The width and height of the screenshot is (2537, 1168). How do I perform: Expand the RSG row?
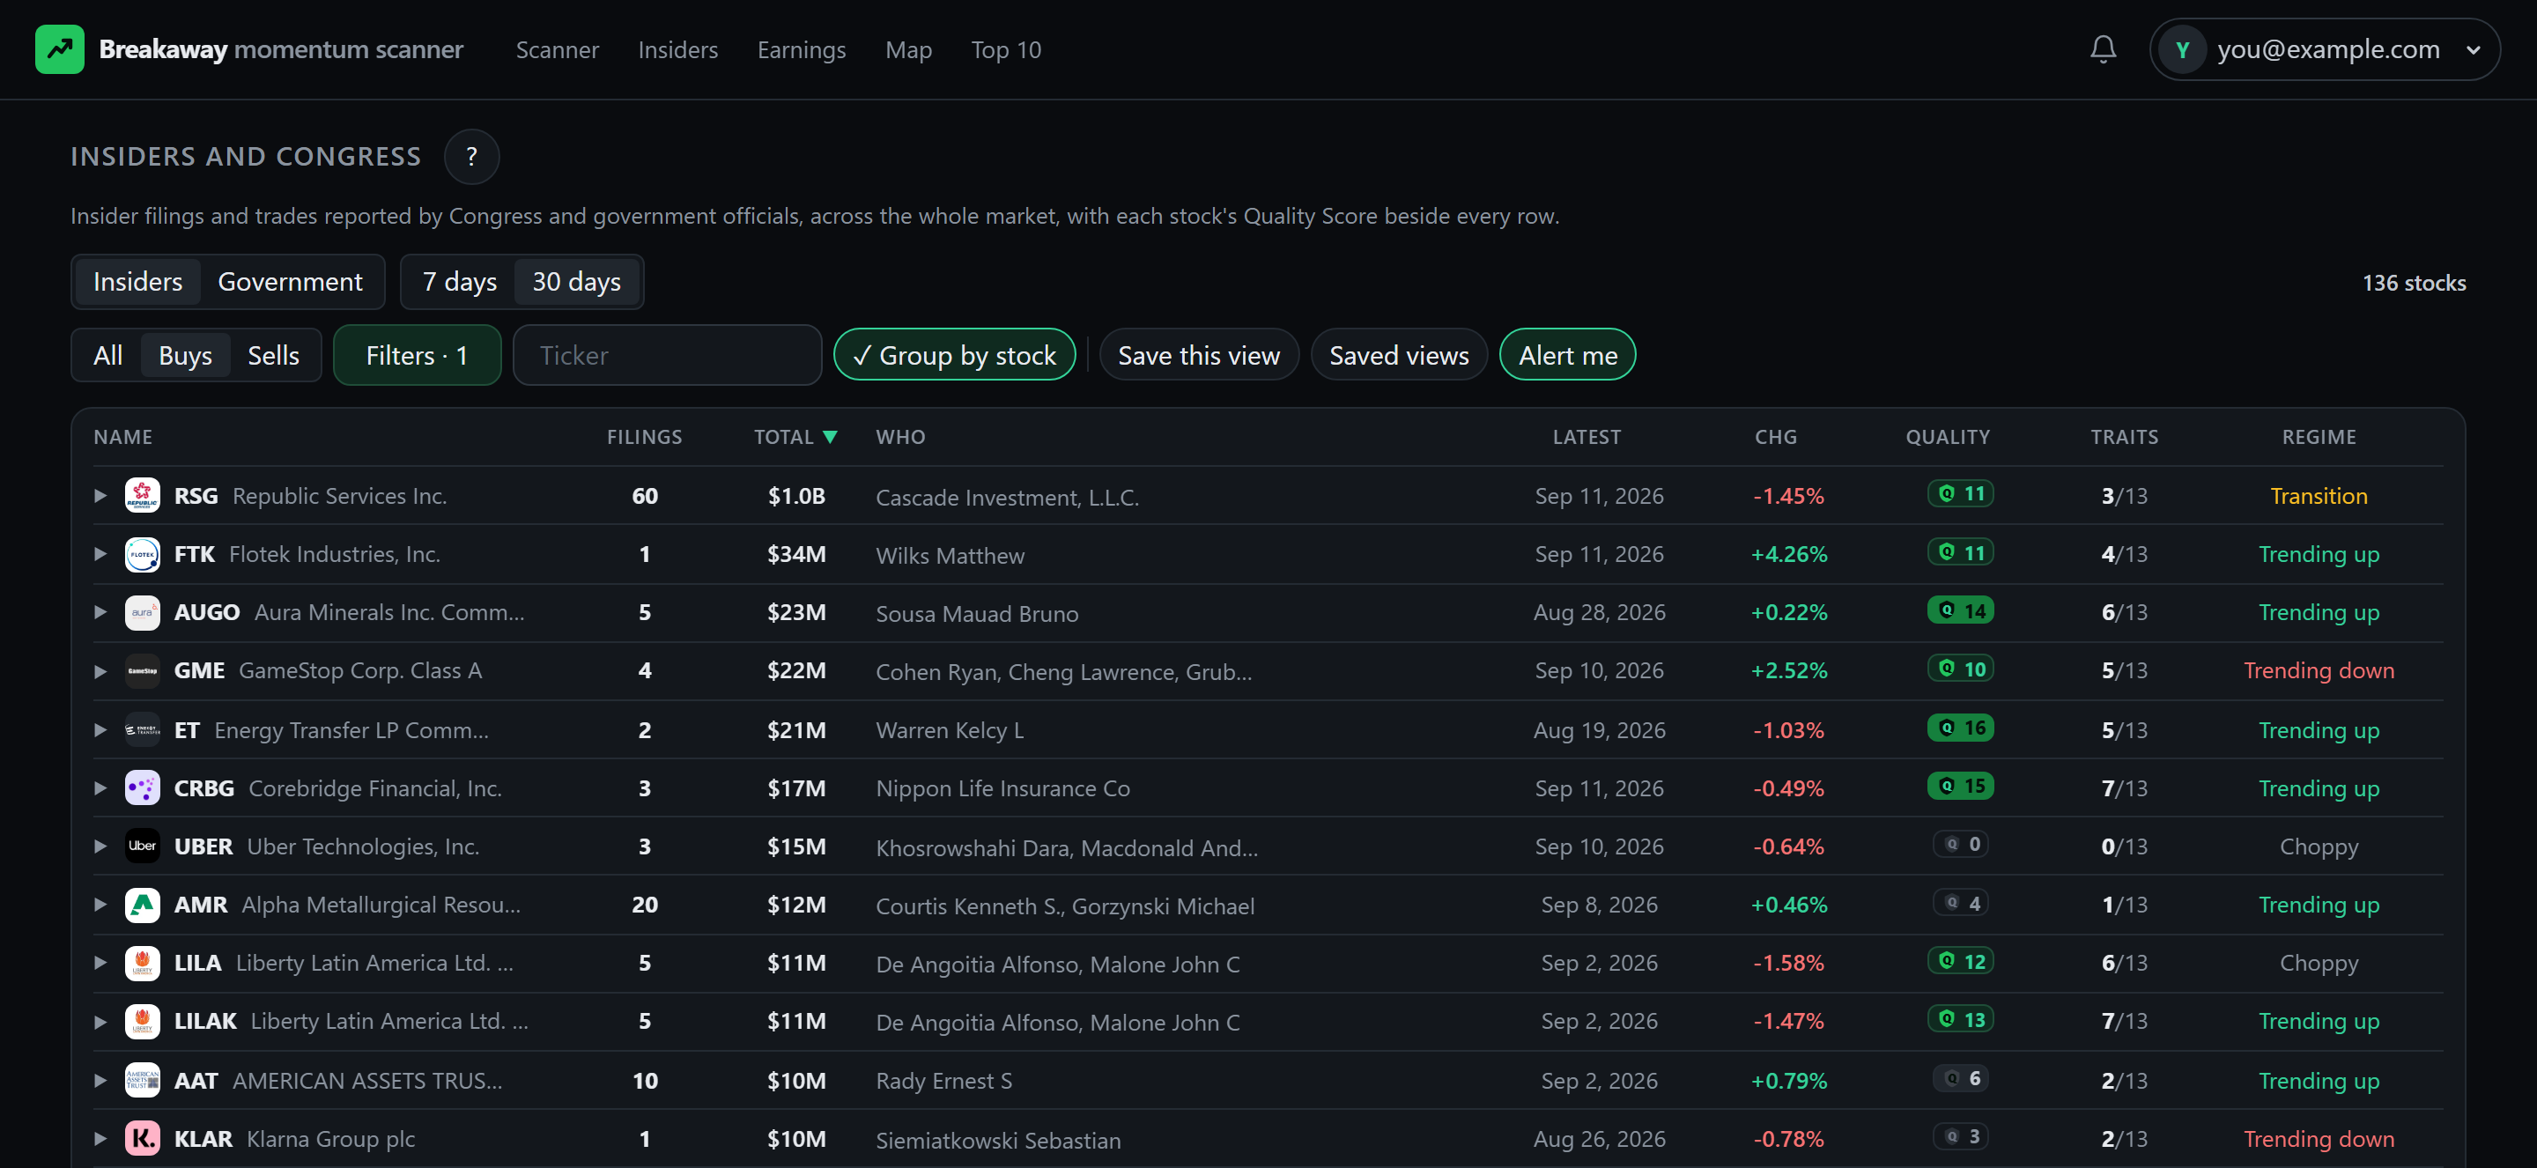(100, 495)
